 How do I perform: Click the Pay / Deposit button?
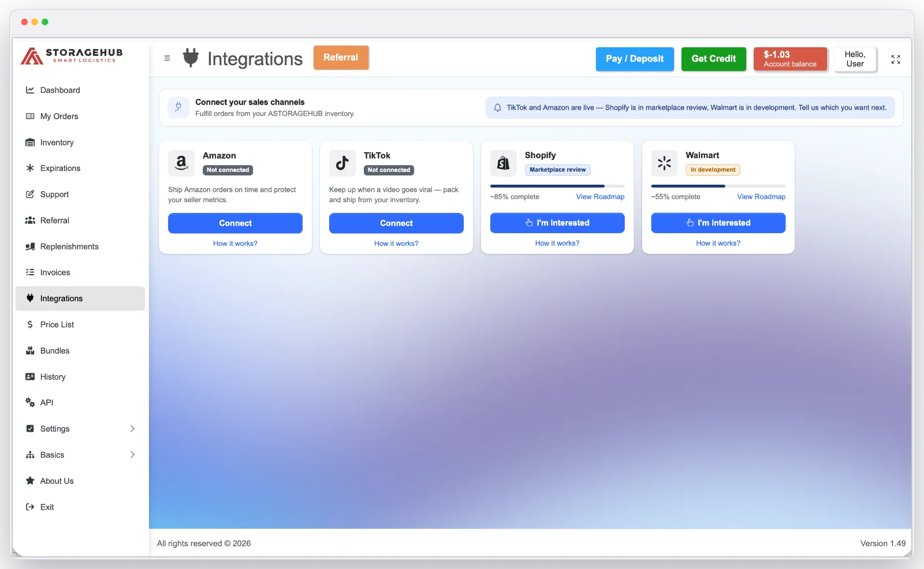pos(635,59)
